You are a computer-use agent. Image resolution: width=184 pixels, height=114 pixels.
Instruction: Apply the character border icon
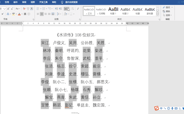[x=32, y=9]
